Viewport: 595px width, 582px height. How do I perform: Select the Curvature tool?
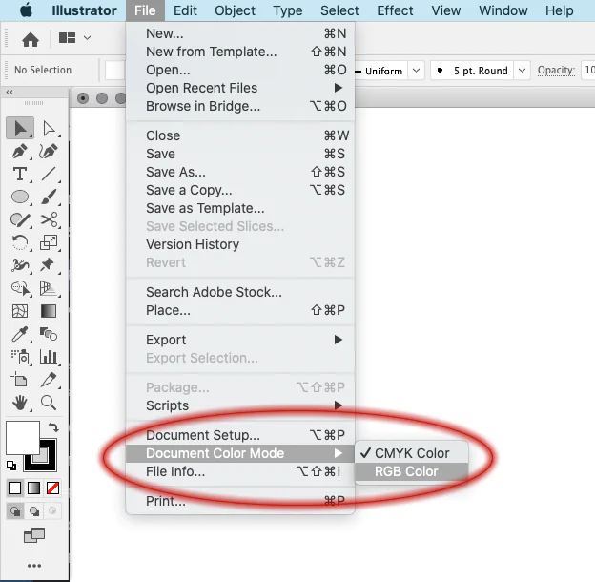pos(49,151)
